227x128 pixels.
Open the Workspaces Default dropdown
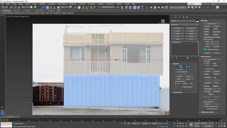point(218,4)
